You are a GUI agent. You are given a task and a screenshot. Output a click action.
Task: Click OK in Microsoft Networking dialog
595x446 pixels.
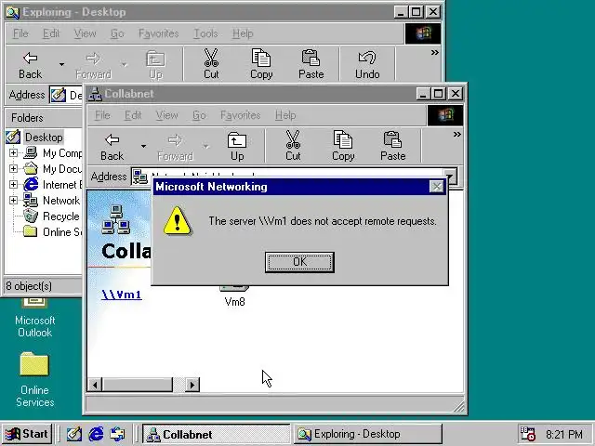[x=299, y=262]
